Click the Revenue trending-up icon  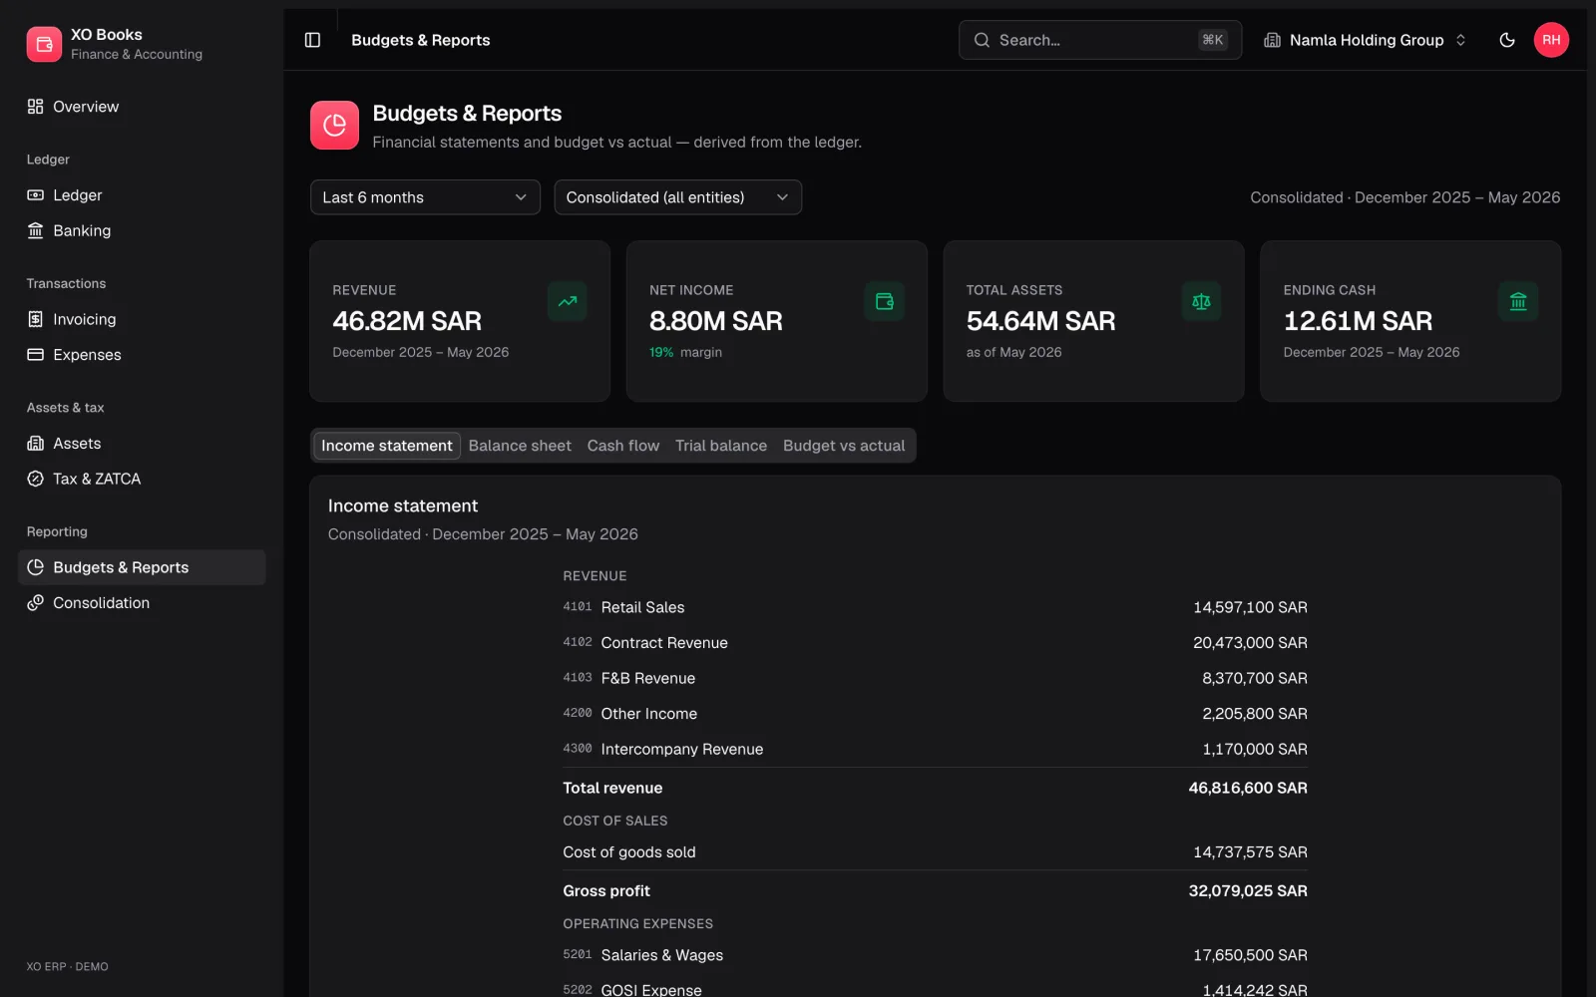pyautogui.click(x=568, y=301)
